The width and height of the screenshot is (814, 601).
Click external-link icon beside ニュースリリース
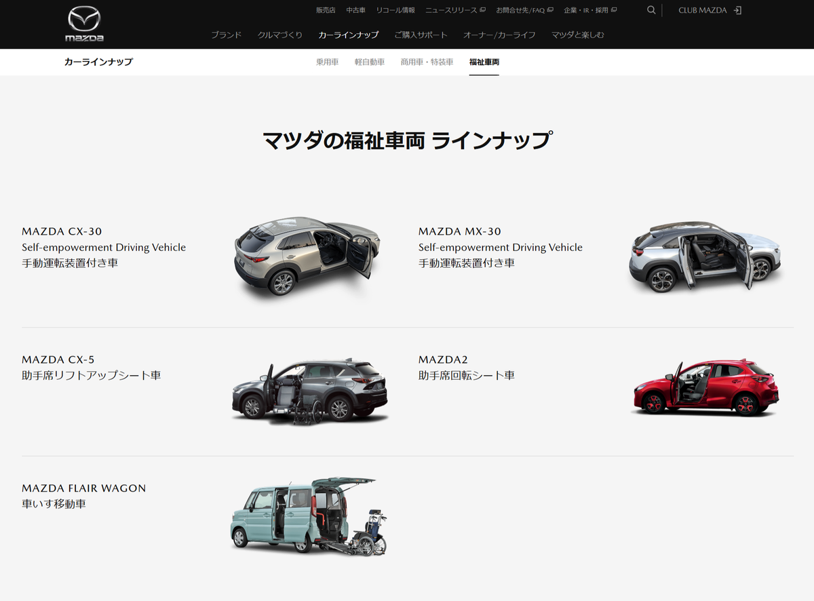tap(483, 10)
